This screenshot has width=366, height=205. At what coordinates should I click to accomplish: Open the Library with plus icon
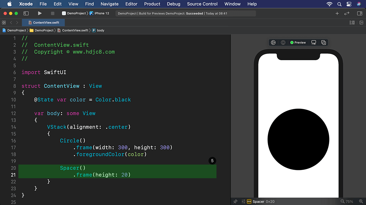coord(337,13)
